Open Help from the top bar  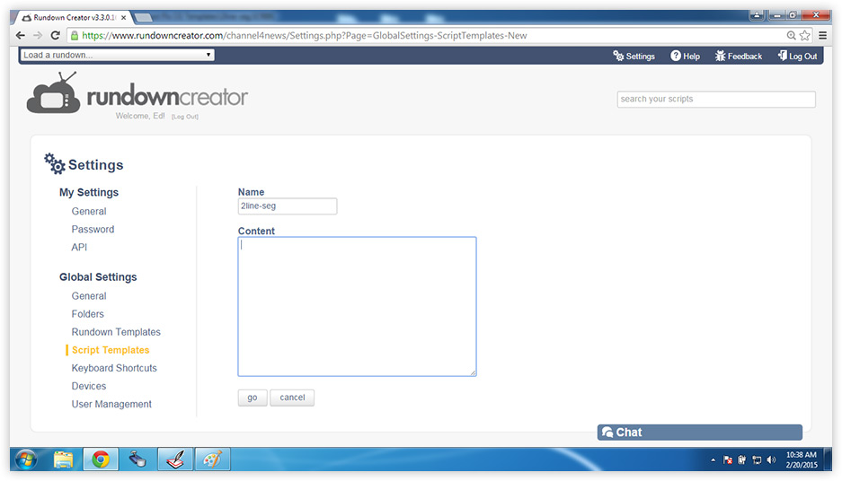click(x=686, y=56)
